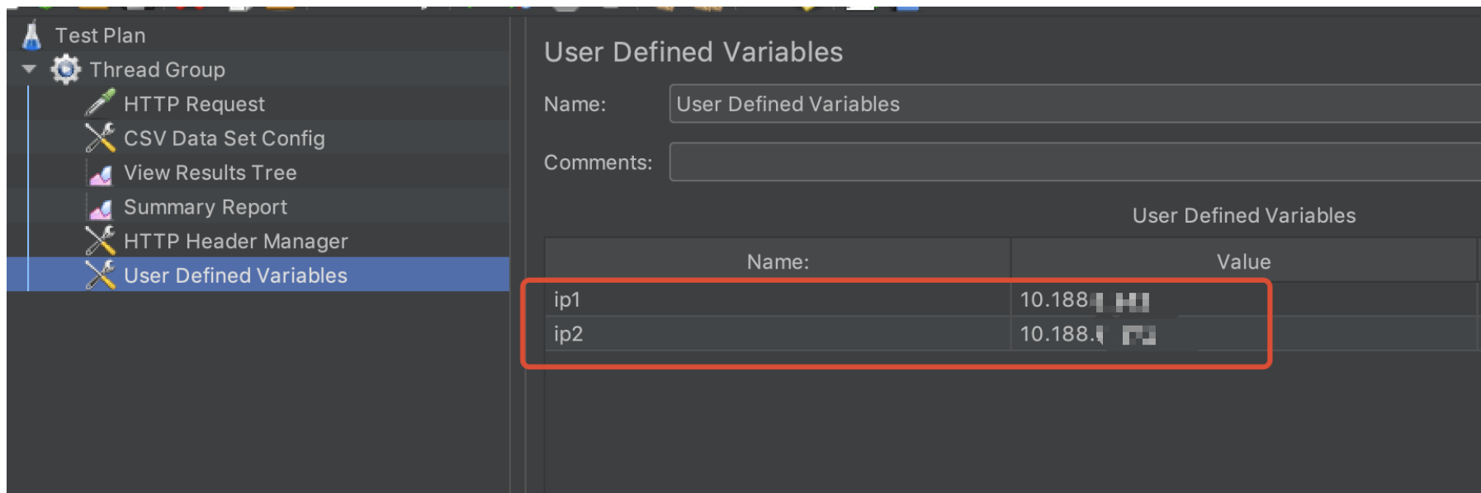Click the element Name text field

tap(1073, 104)
